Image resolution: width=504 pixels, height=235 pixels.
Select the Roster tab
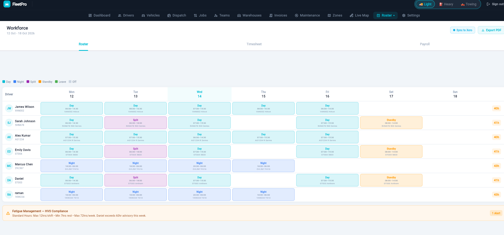click(83, 44)
